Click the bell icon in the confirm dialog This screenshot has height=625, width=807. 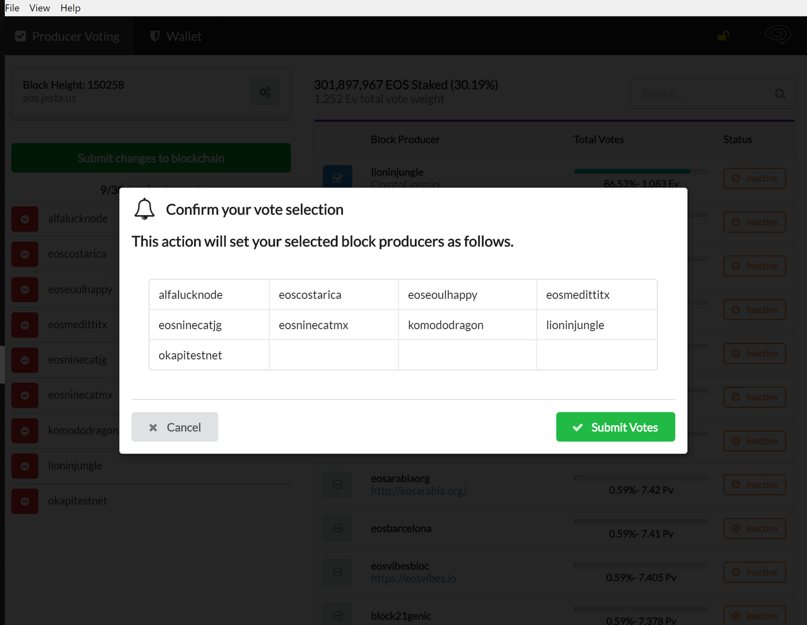pyautogui.click(x=144, y=209)
